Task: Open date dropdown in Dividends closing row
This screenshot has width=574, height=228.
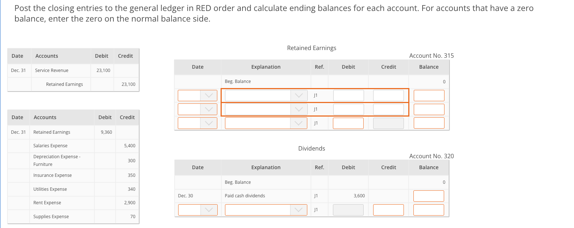Action: (198, 210)
